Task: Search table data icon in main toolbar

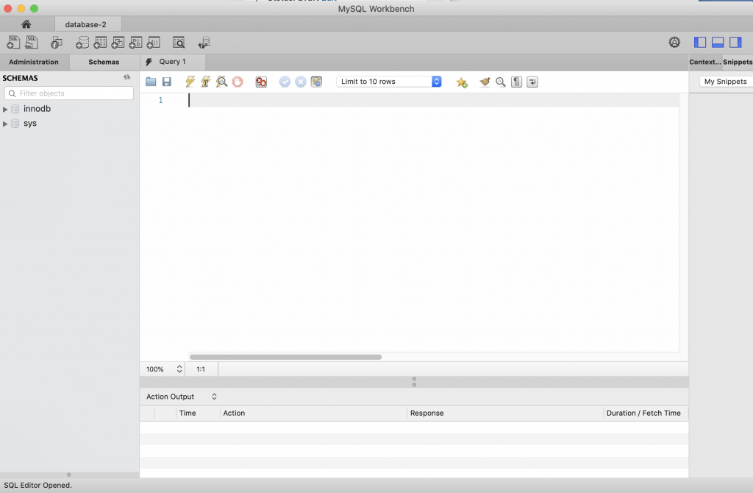Action: click(x=179, y=43)
